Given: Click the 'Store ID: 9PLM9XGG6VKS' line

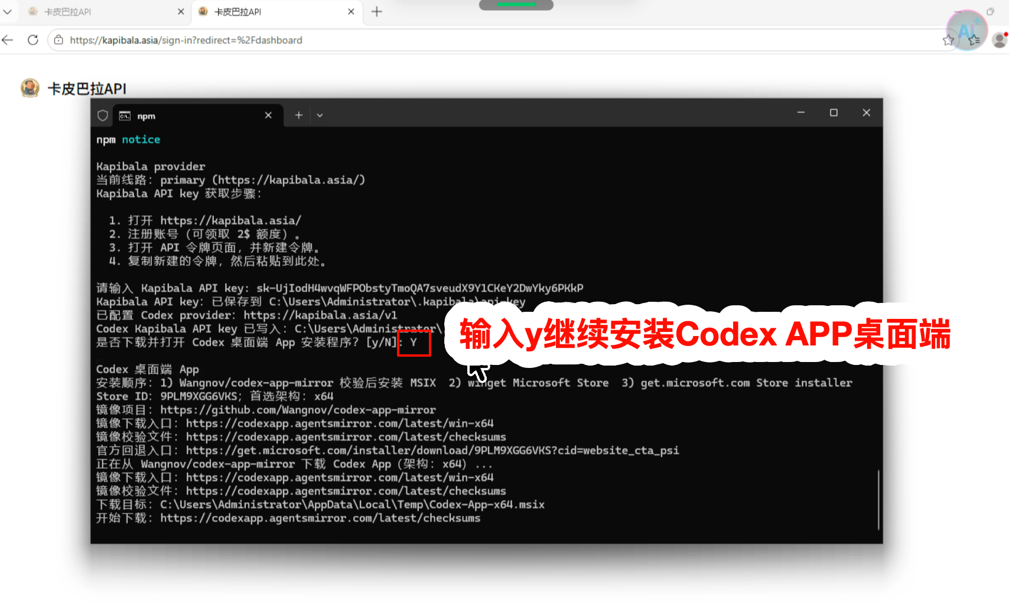Looking at the screenshot, I should tap(215, 396).
